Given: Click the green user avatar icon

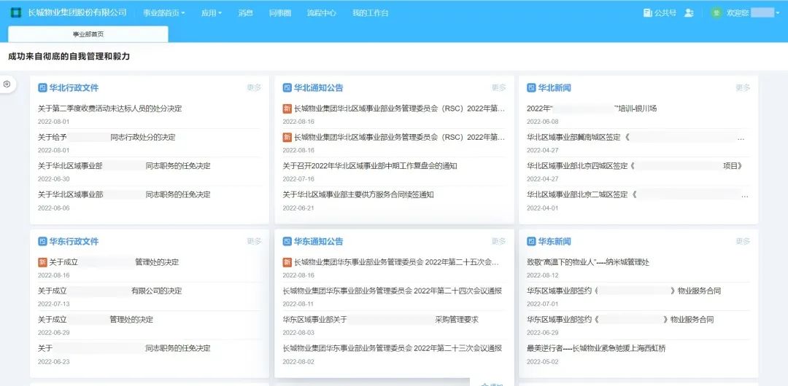Looking at the screenshot, I should pyautogui.click(x=716, y=13).
